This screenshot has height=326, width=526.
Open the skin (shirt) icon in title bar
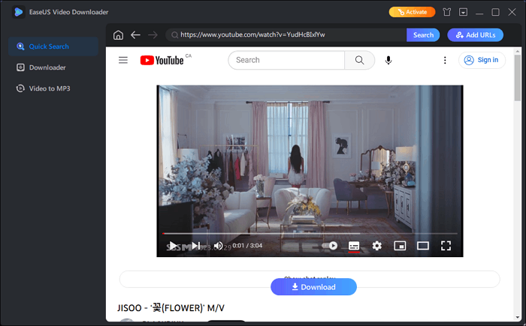(x=447, y=12)
